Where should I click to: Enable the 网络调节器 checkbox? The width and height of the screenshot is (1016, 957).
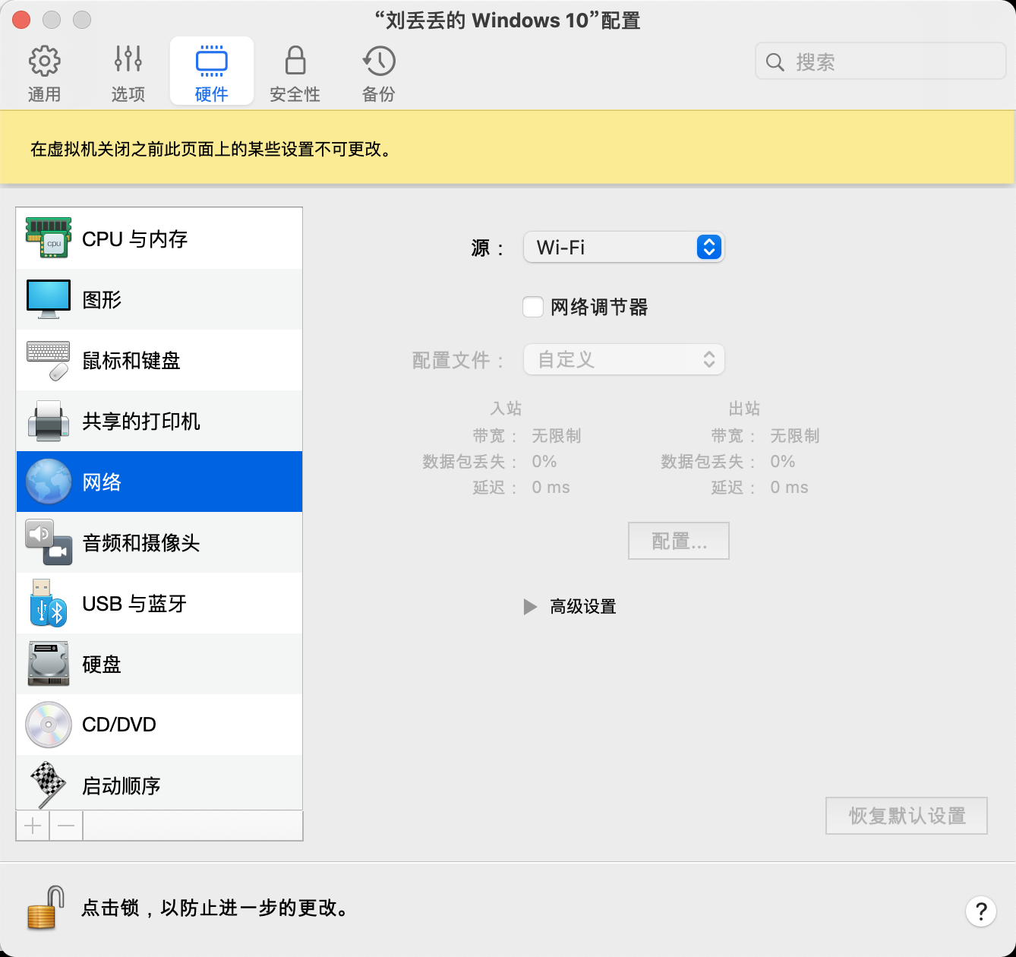(x=533, y=307)
